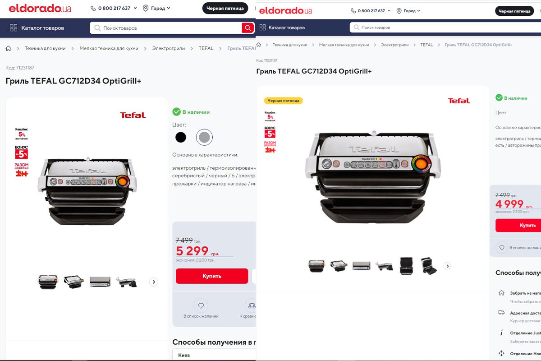Select the sixth thumbnail of the open grill
Image resolution: width=541 pixels, height=361 pixels.
(428, 266)
